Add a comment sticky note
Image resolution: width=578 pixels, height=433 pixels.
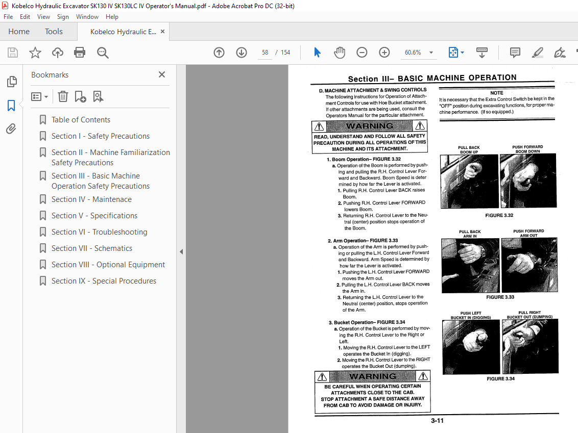(515, 53)
